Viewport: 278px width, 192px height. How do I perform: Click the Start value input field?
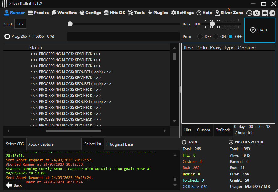coord(20,24)
